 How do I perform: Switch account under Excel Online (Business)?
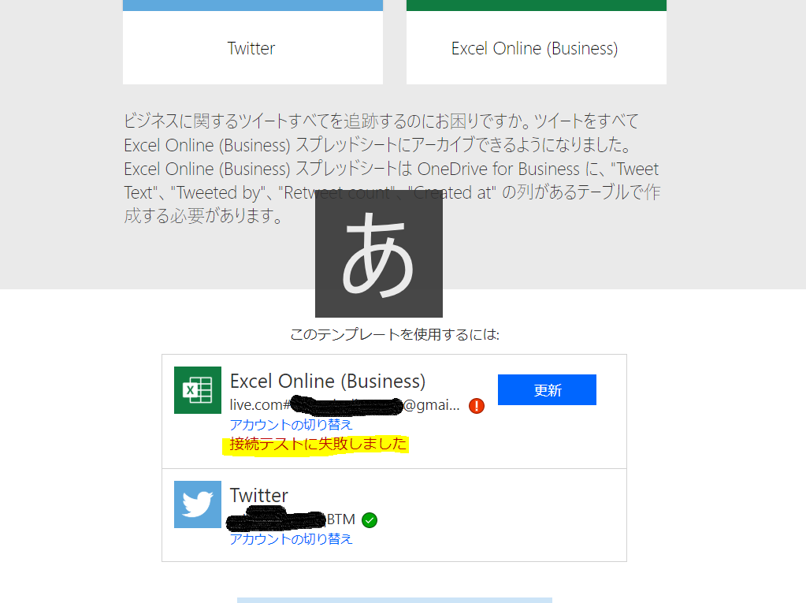pyautogui.click(x=291, y=425)
